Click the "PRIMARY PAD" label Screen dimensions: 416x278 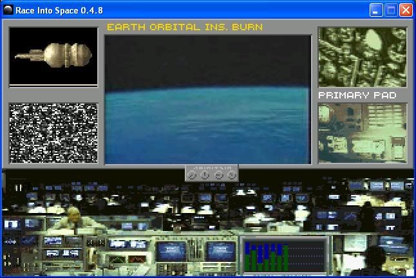pos(357,95)
